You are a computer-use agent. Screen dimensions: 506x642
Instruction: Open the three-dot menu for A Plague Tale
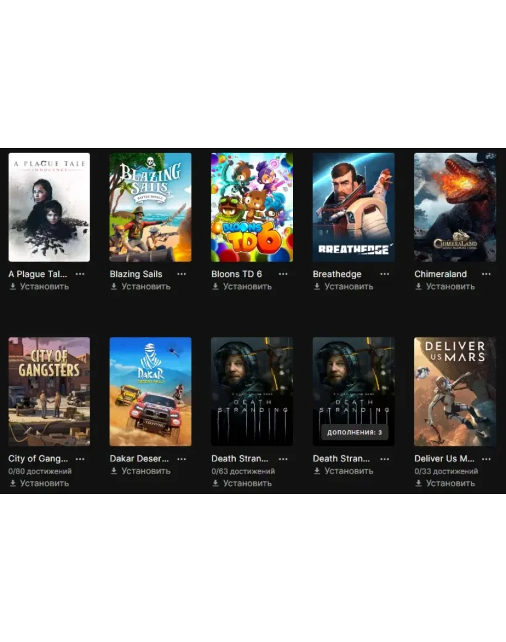[80, 274]
